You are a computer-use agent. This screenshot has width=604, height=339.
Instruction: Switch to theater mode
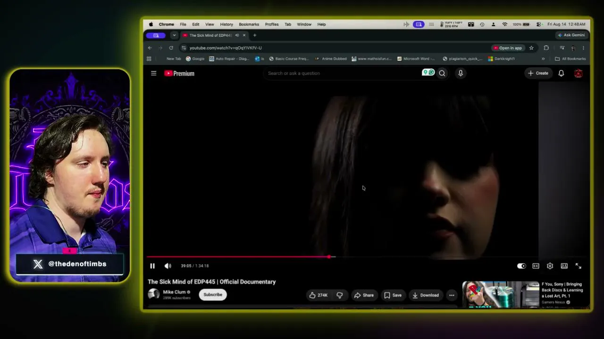tap(564, 266)
